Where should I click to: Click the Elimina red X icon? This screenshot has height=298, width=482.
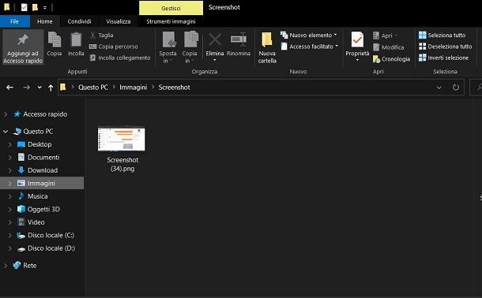[x=215, y=40]
